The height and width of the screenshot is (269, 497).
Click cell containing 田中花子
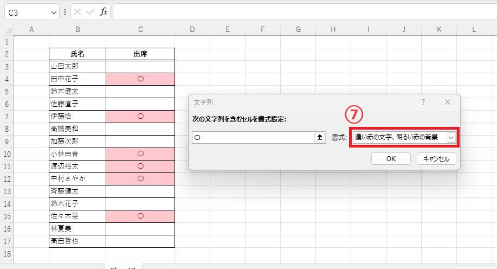click(x=78, y=79)
